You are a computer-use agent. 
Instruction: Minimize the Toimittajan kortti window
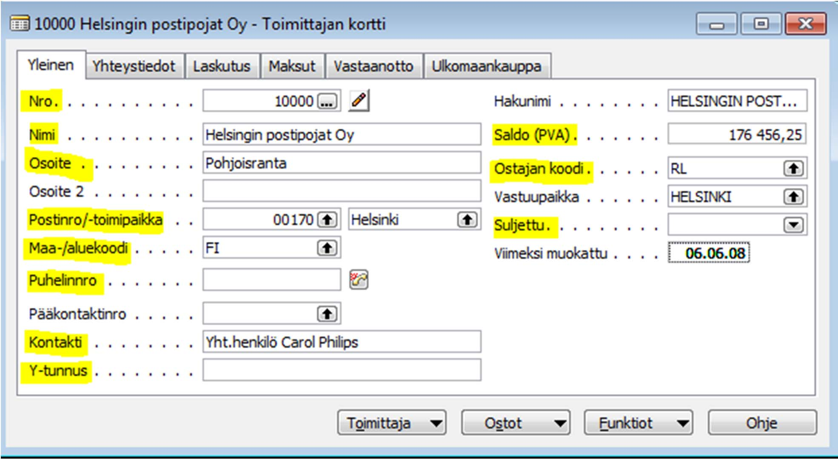pyautogui.click(x=717, y=24)
